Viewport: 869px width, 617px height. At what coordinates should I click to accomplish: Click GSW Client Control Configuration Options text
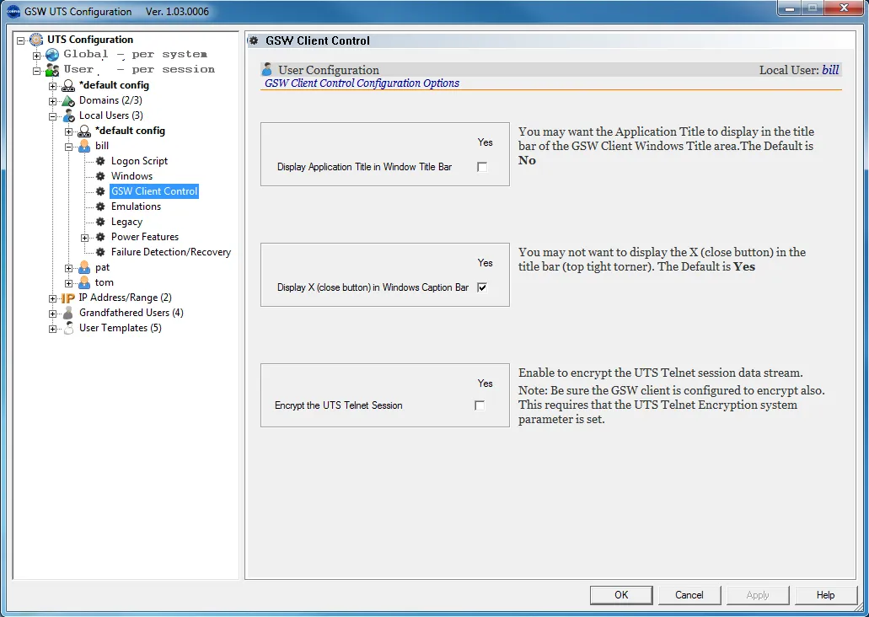coord(362,83)
